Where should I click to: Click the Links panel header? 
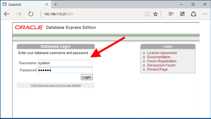[x=168, y=47]
